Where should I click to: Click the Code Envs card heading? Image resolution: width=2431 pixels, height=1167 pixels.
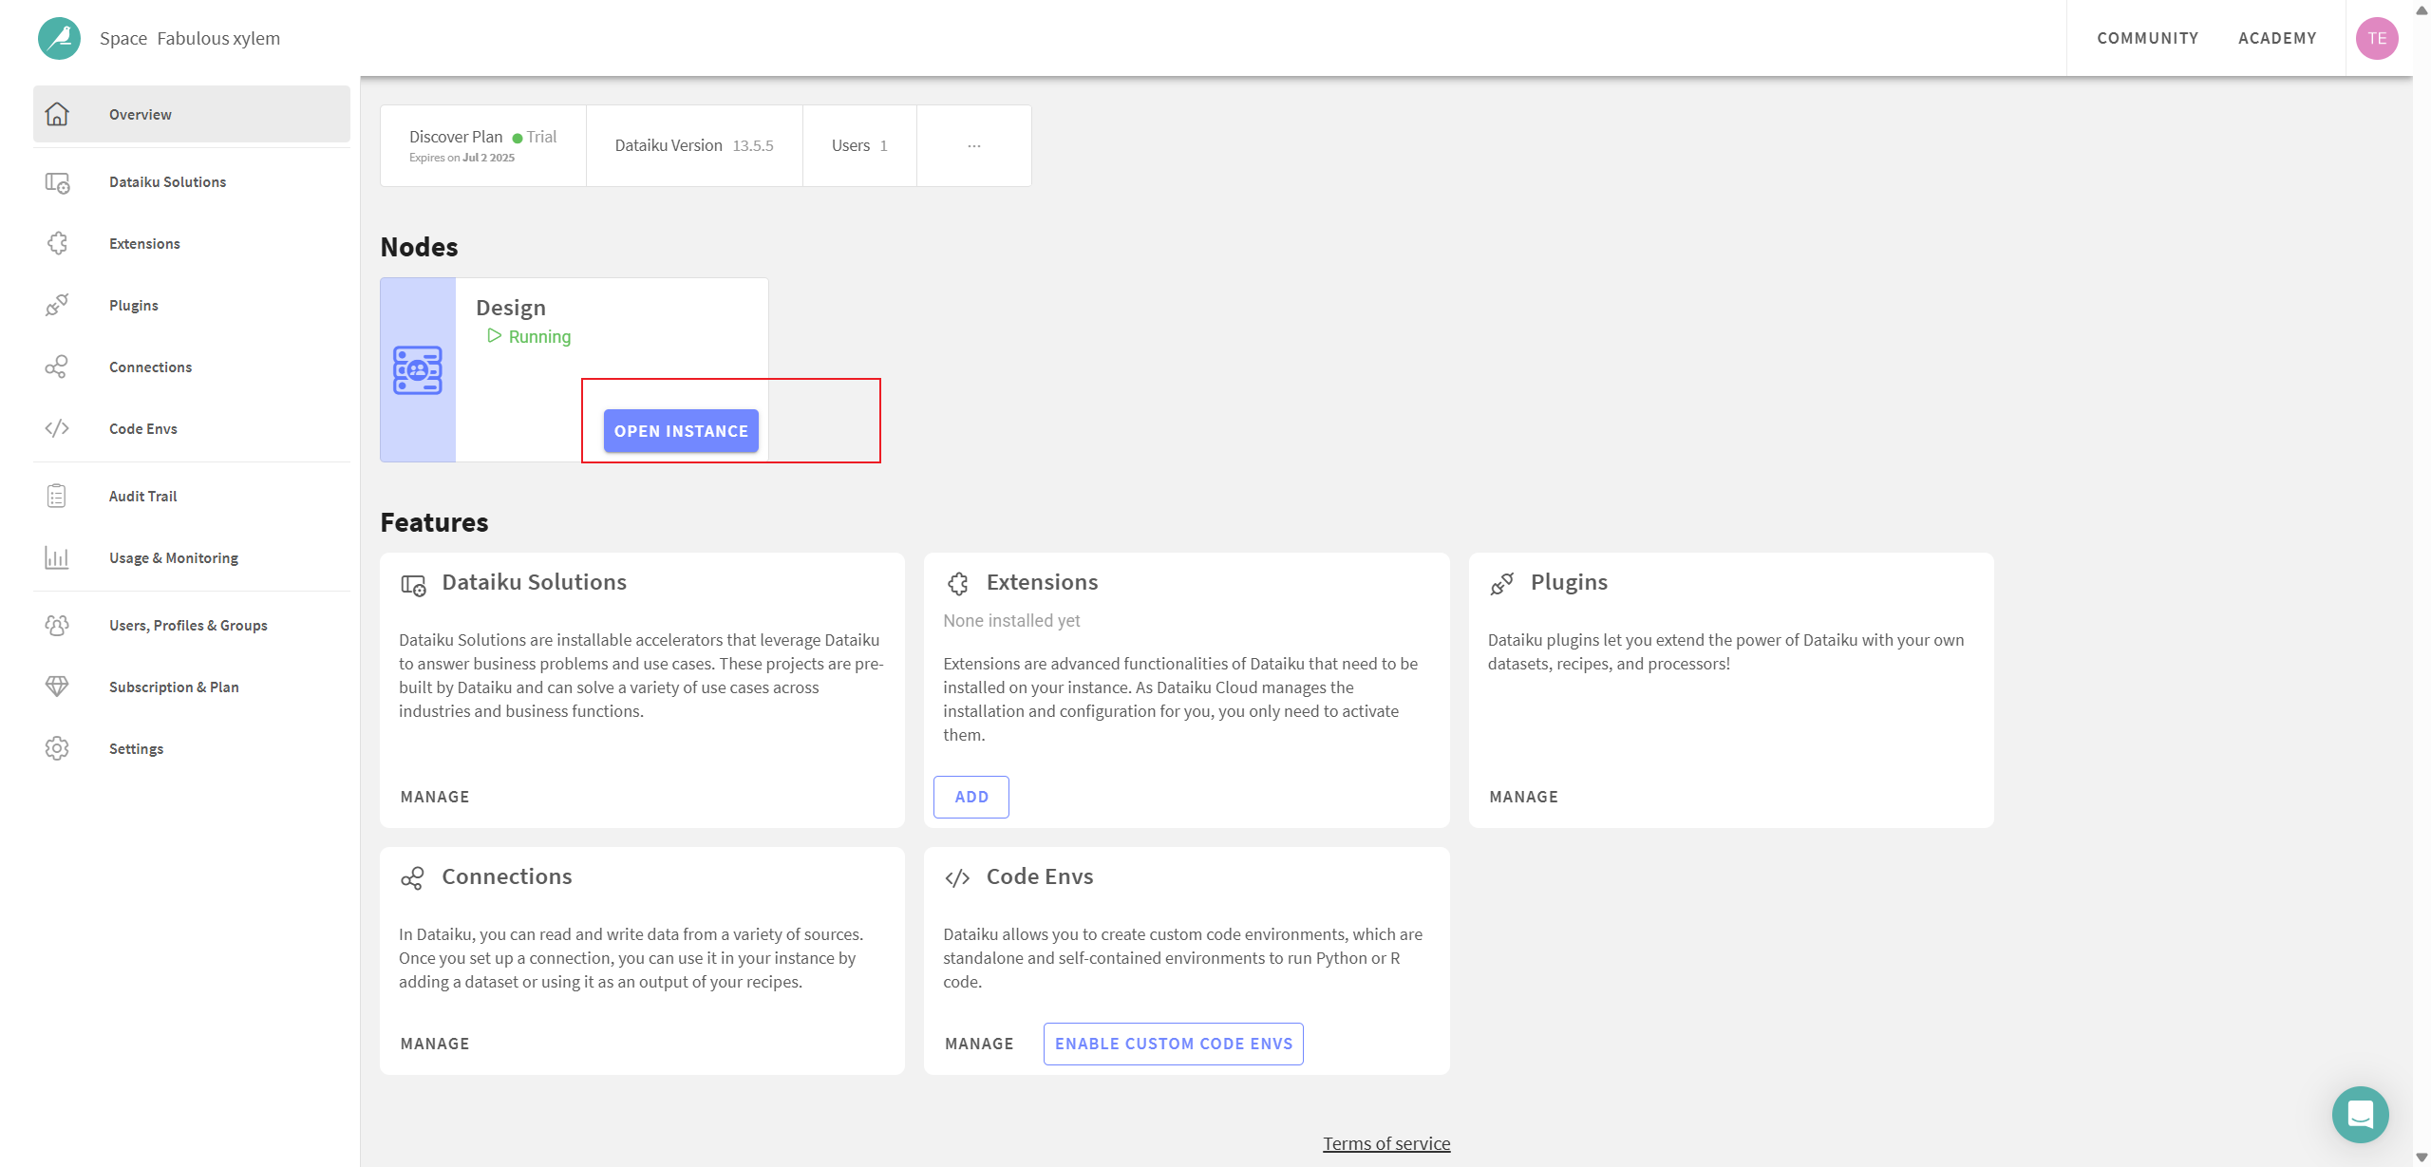coord(1040,876)
